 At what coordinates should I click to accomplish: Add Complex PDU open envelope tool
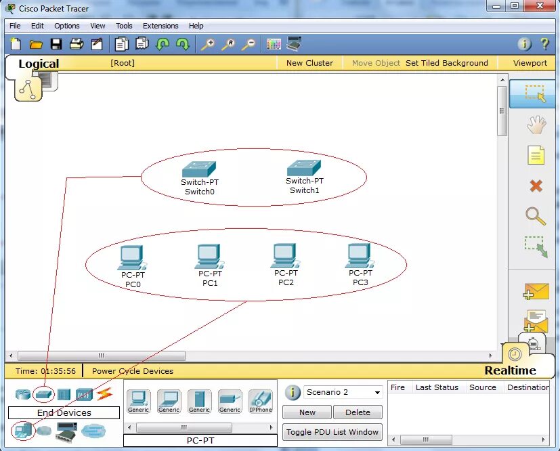click(536, 322)
